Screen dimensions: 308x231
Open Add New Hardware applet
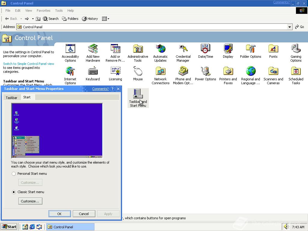(x=93, y=53)
